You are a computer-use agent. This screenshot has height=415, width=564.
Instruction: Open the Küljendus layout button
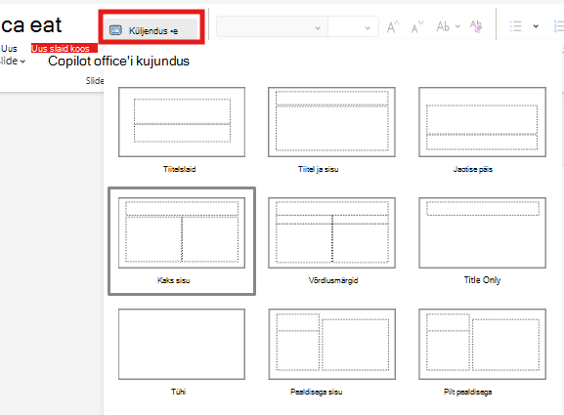[x=151, y=30]
